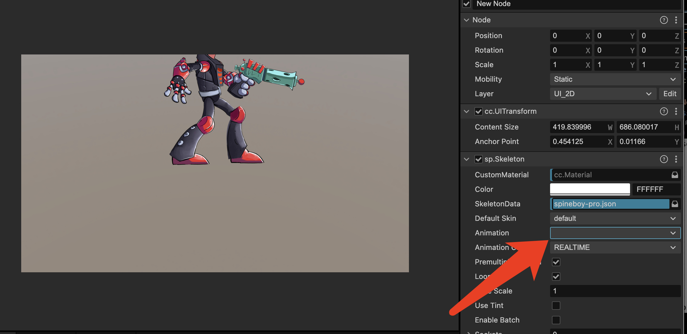
Task: Enable the Use Tint checkbox
Action: click(x=556, y=306)
